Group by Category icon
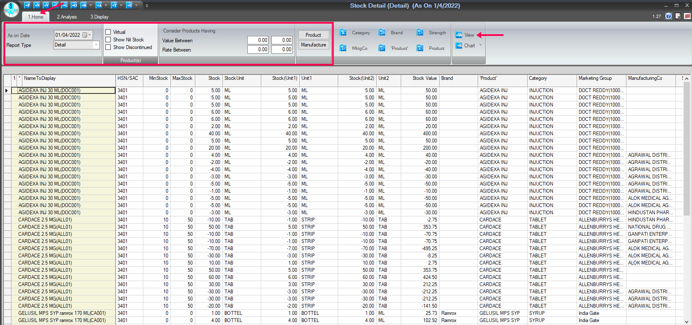 click(x=343, y=33)
